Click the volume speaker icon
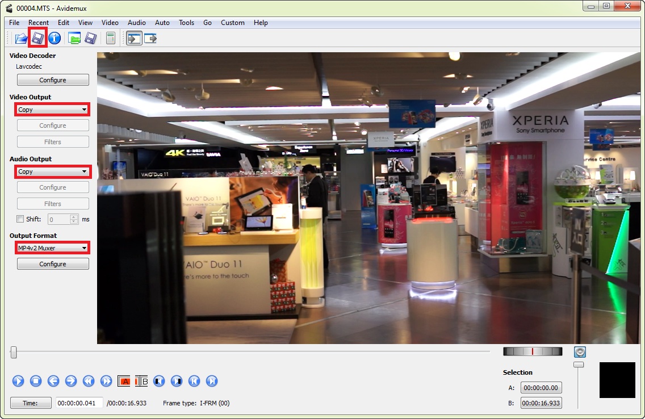Screen dimensions: 645x419 [x=580, y=352]
